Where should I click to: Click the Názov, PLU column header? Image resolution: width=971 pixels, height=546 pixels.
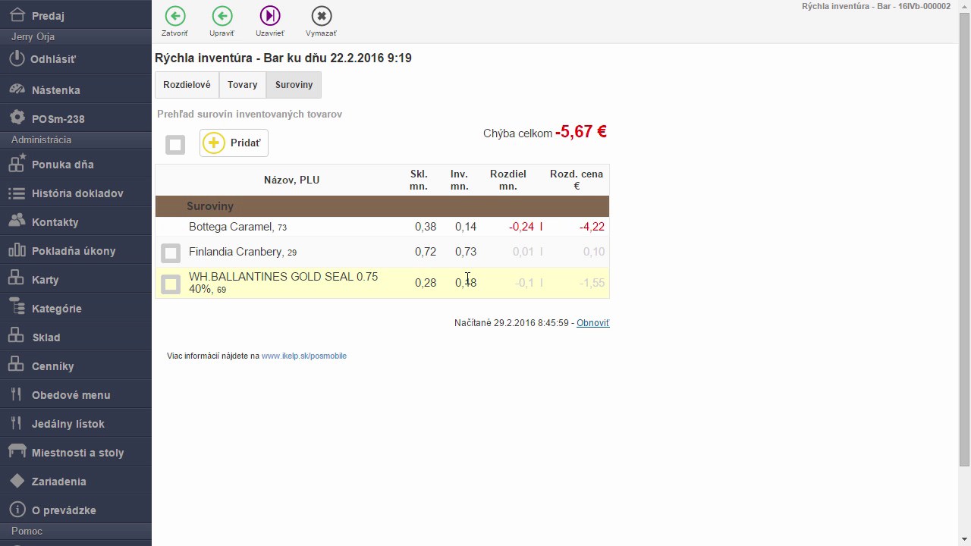(291, 180)
